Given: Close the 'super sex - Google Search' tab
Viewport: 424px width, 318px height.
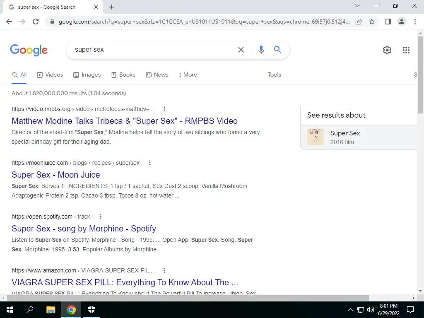Looking at the screenshot, I should point(96,7).
